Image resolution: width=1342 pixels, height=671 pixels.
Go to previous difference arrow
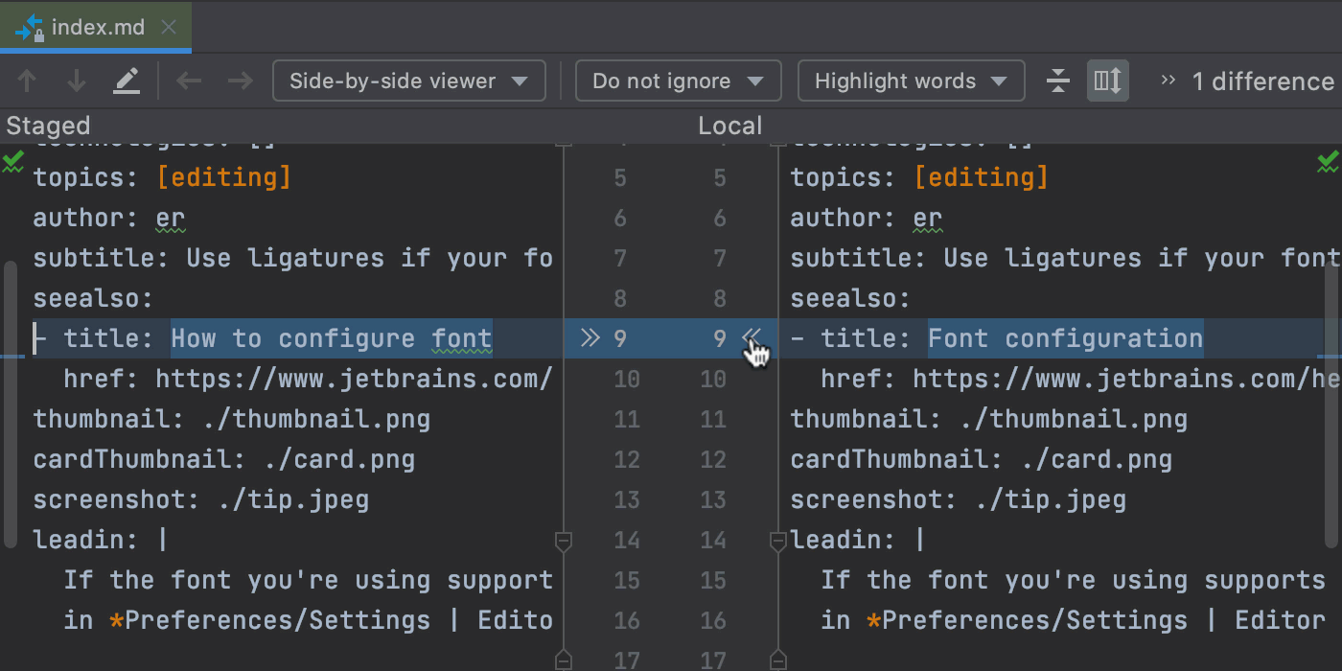click(x=27, y=81)
